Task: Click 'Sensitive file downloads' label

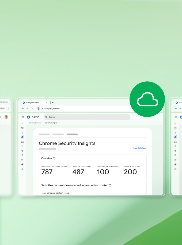Action: coord(108,167)
